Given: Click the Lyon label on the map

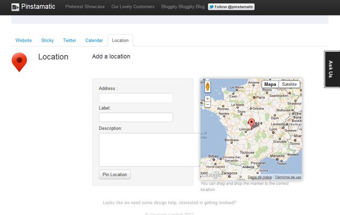Looking at the screenshot, I should pos(273,129).
